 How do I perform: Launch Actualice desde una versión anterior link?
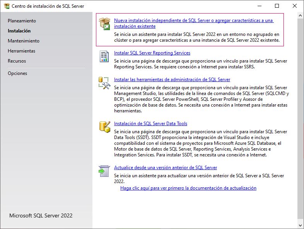click(x=166, y=168)
